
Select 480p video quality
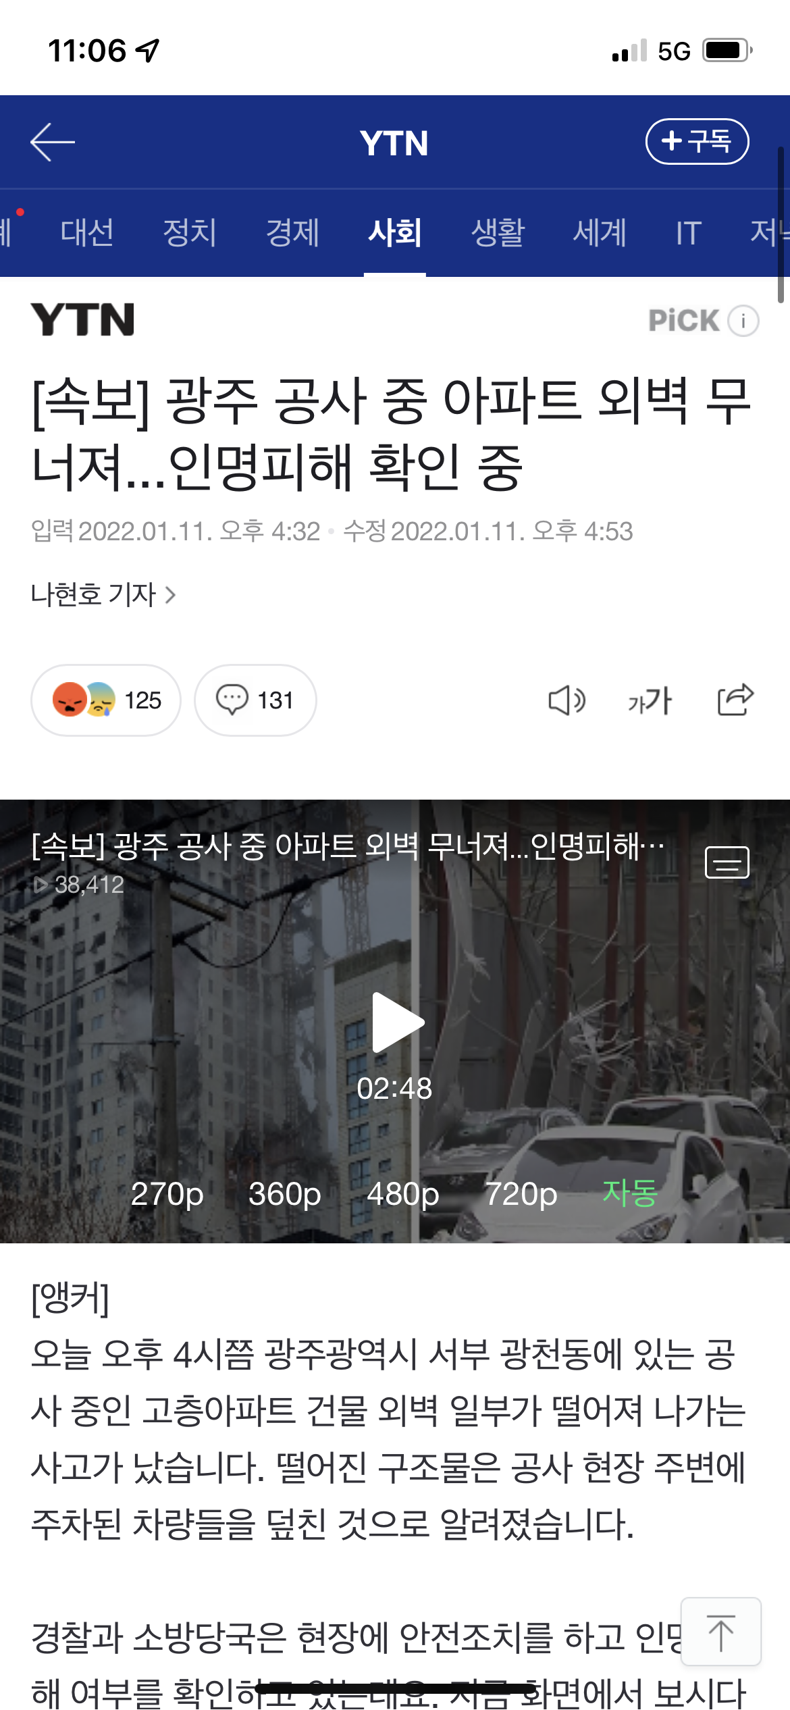[403, 1194]
